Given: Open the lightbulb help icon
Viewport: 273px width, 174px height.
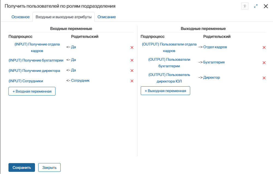Looking at the screenshot, I should coord(245,6).
